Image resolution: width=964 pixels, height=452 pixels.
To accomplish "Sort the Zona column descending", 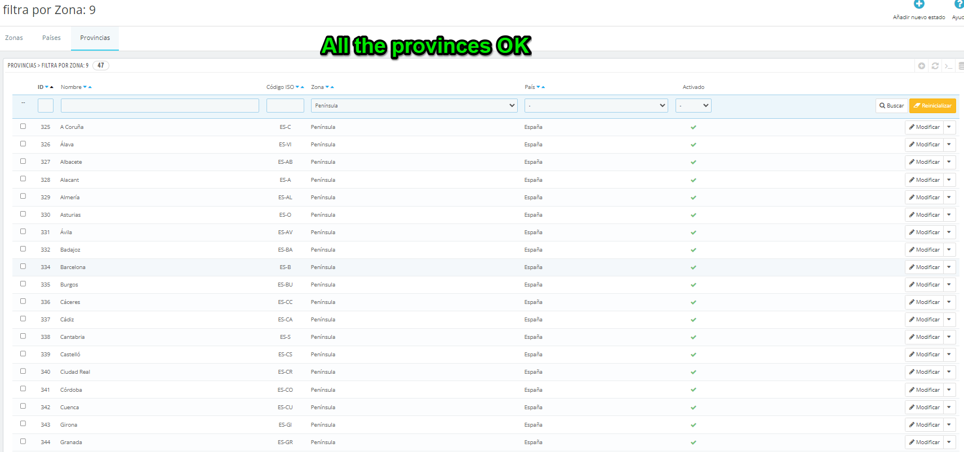I will pyautogui.click(x=327, y=87).
